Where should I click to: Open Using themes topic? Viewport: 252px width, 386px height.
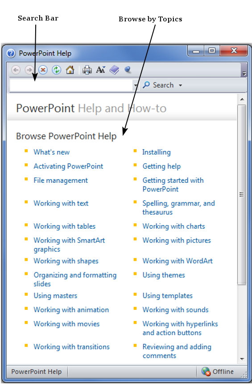(x=164, y=275)
